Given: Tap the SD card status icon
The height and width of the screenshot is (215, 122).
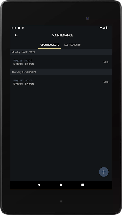Looking at the screenshot, I should [x=19, y=28].
